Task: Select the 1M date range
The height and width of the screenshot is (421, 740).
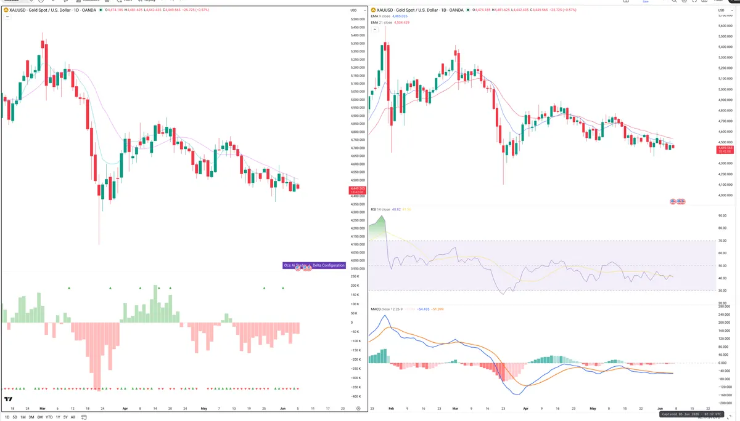Action: (23, 417)
